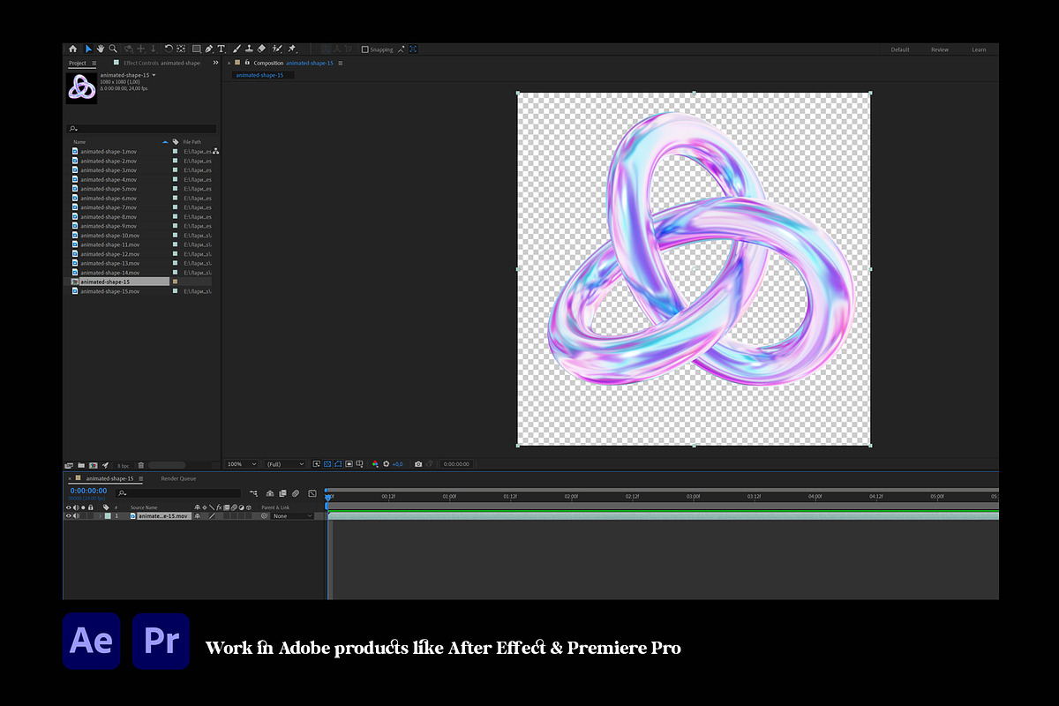The height and width of the screenshot is (706, 1059).
Task: Sort by the Name column header
Action: [x=79, y=142]
